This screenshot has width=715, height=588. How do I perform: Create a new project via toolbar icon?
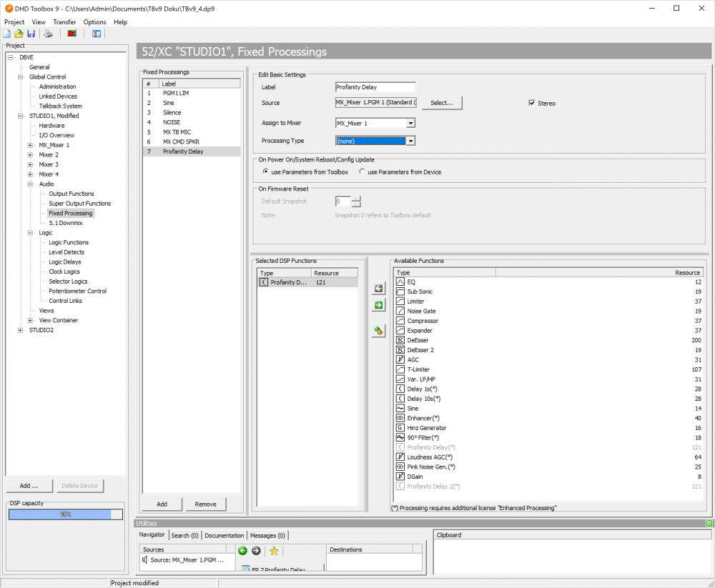click(7, 34)
